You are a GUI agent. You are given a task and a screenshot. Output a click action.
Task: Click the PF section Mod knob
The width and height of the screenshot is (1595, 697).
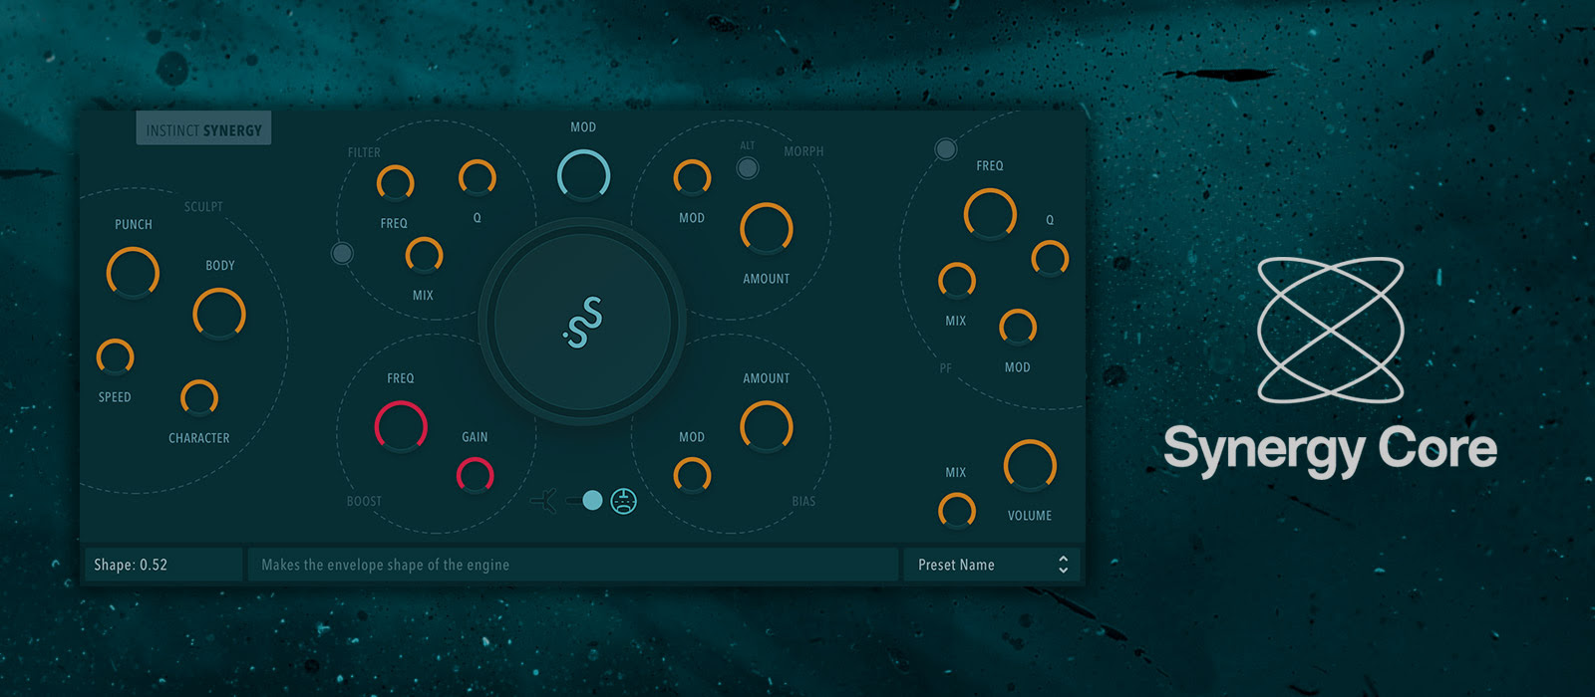(1018, 329)
